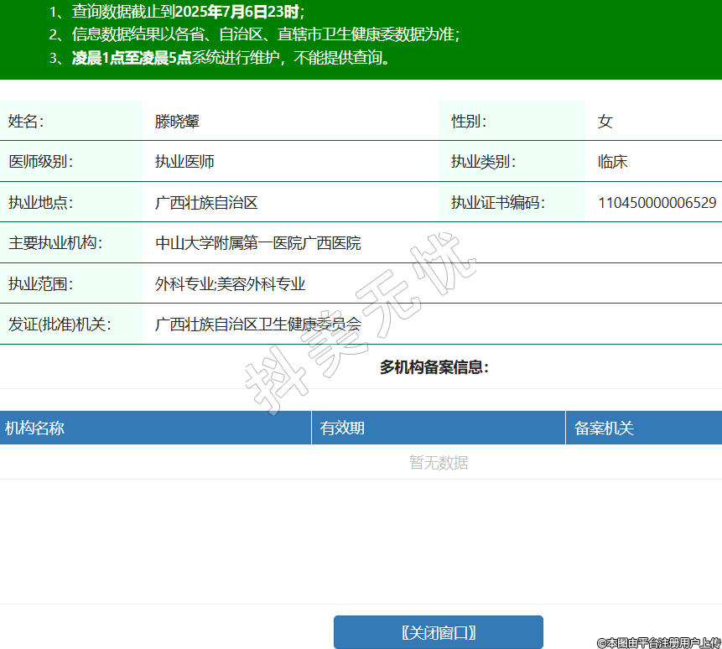Viewport: 722px width, 649px height.
Task: Click the 执业证书编码 field label
Action: (498, 202)
